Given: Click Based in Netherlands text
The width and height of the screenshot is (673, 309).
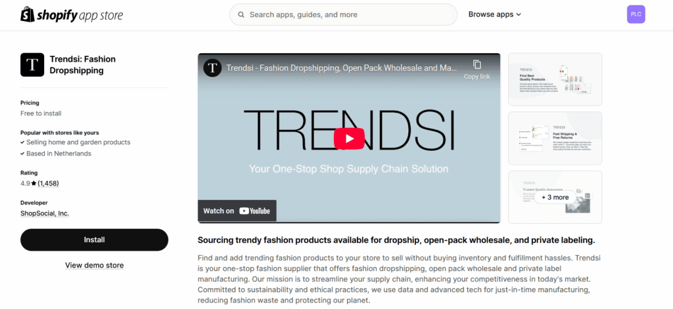Looking at the screenshot, I should tap(58, 154).
